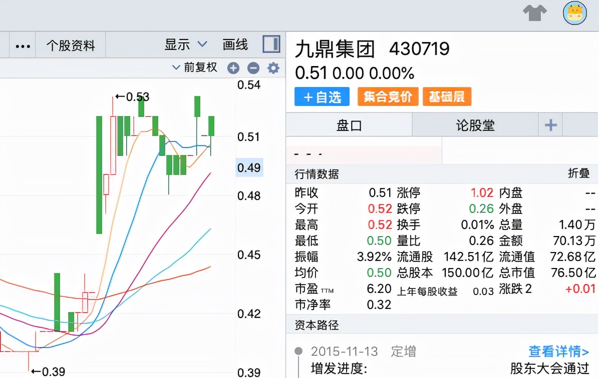Click the chart low marker ←0.39
Image resolution: width=599 pixels, height=378 pixels.
point(48,371)
